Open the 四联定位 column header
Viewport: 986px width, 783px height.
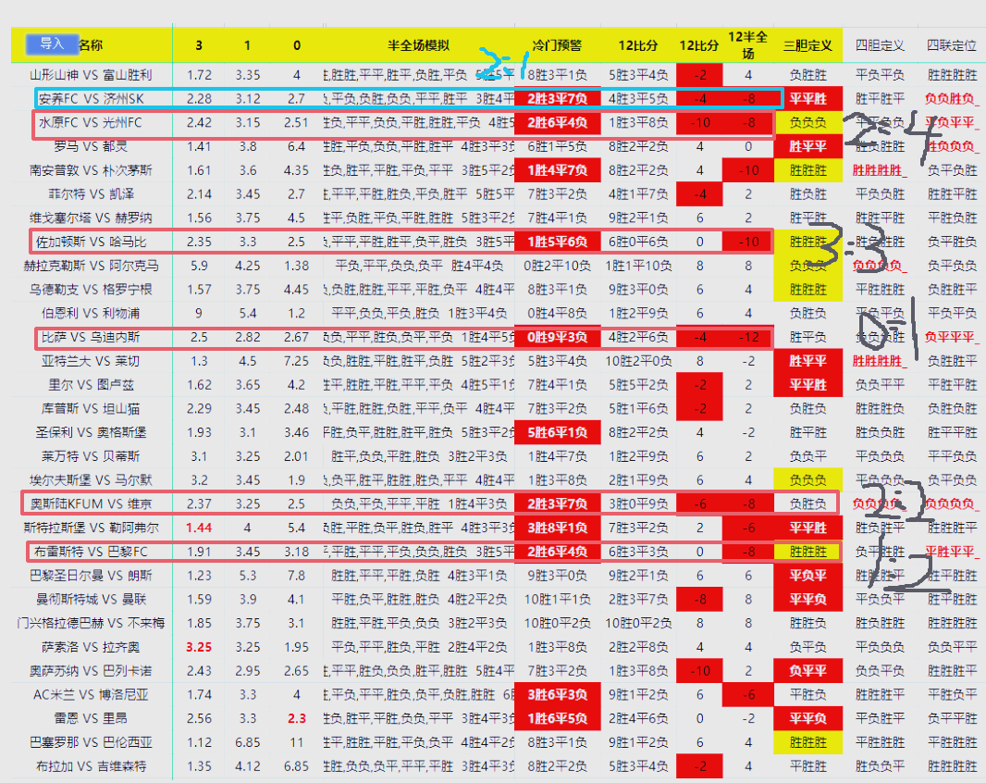tap(951, 44)
